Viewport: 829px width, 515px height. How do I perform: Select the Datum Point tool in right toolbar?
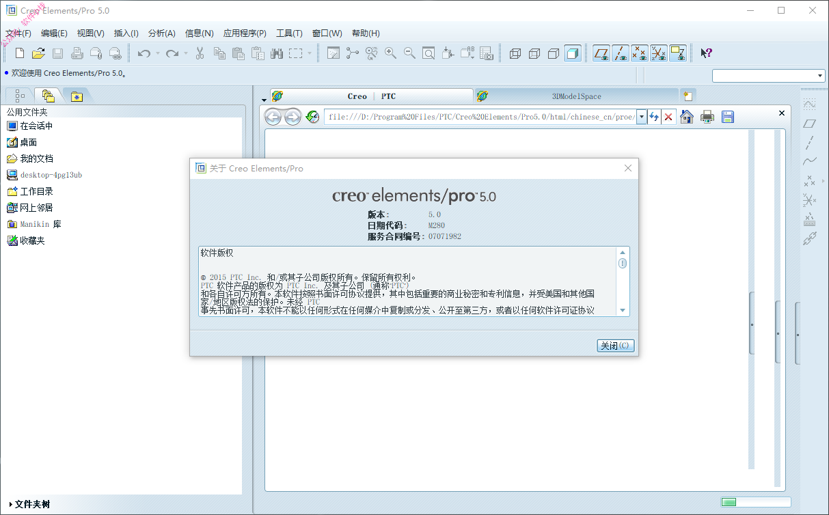(x=810, y=181)
